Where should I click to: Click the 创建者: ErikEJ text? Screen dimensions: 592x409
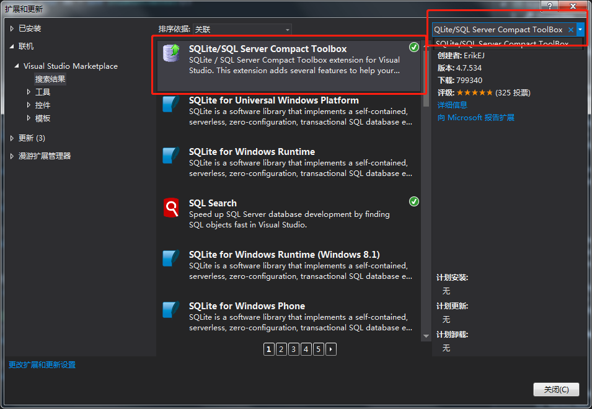click(x=461, y=56)
